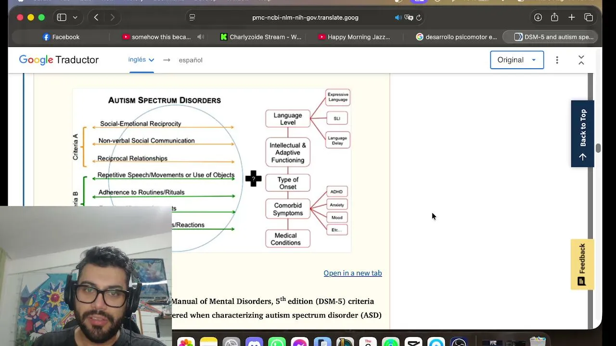Image resolution: width=616 pixels, height=346 pixels.
Task: Collapse the Google Translate bar
Action: 581,60
